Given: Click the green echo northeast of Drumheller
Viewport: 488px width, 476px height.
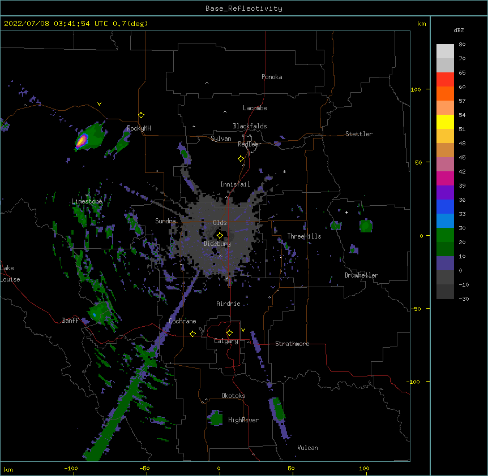Looking at the screenshot, I should [x=366, y=225].
